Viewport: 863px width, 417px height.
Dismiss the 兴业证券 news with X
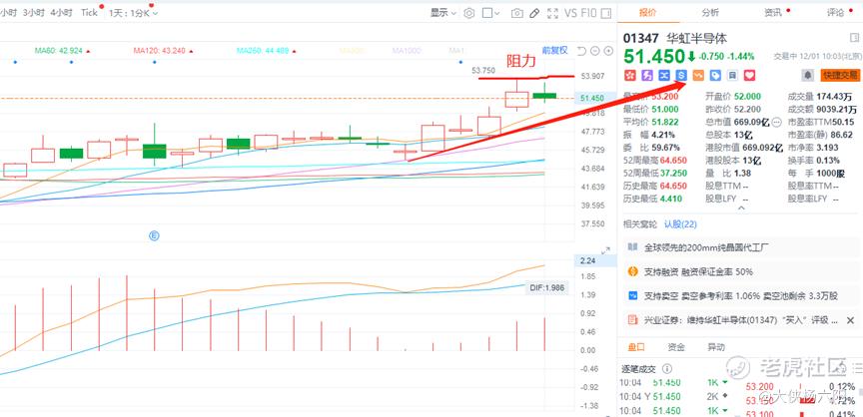coord(850,320)
